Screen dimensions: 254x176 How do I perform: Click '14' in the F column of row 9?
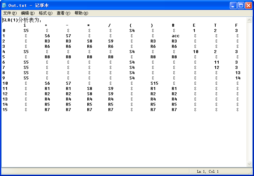coord(238,78)
